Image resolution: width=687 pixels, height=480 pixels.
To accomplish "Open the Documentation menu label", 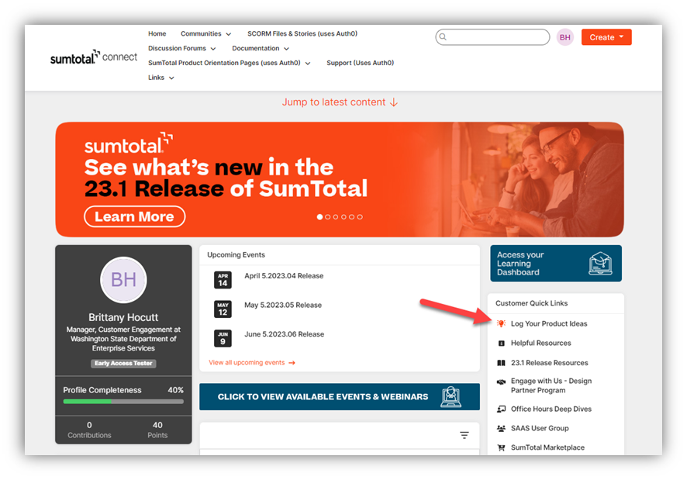I will pyautogui.click(x=255, y=48).
